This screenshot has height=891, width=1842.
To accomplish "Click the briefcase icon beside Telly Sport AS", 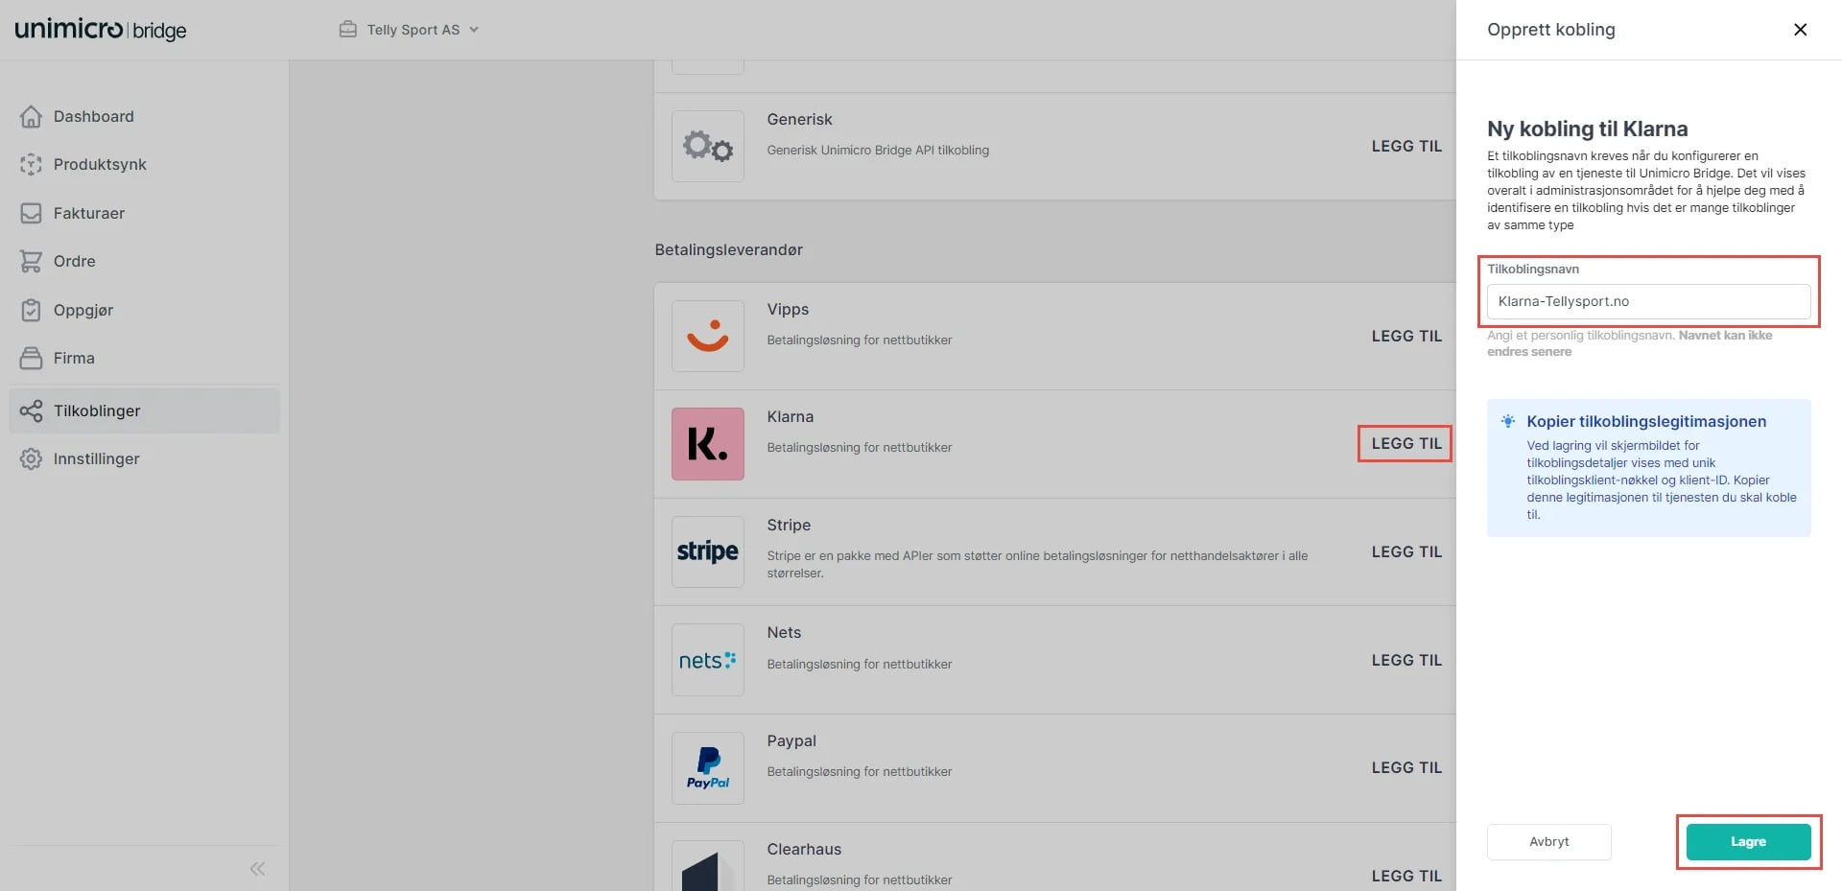I will (348, 30).
